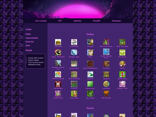The image size is (156, 117).
Task: Open the Notes sidebar link
Action: tap(28, 45)
